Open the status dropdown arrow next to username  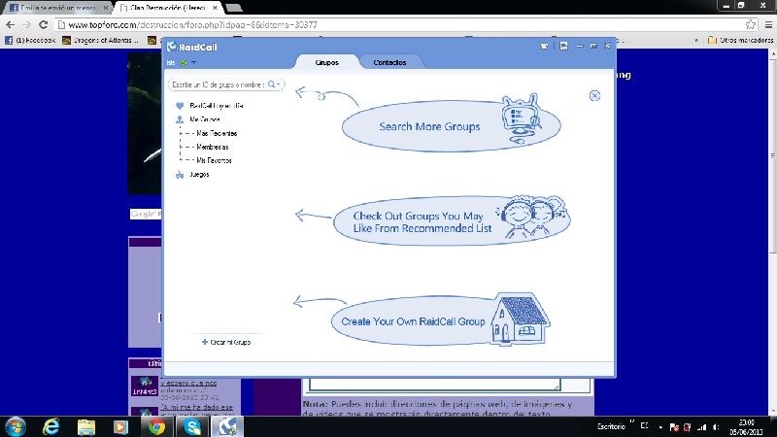pyautogui.click(x=193, y=63)
